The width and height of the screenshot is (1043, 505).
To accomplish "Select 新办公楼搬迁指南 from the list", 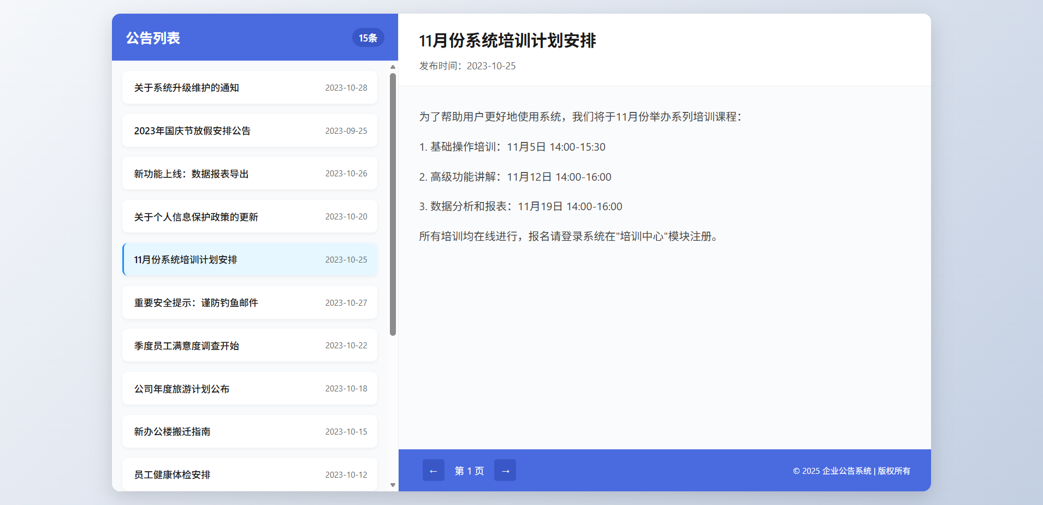I will coord(249,431).
